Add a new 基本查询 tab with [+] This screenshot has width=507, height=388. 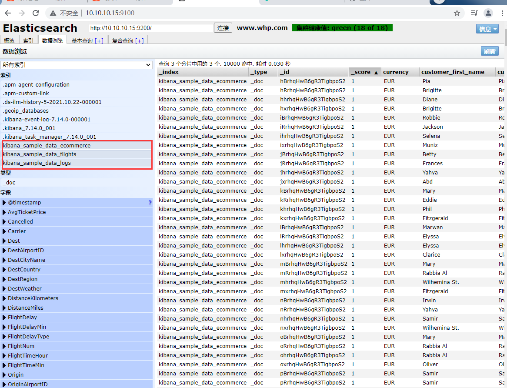pyautogui.click(x=99, y=41)
